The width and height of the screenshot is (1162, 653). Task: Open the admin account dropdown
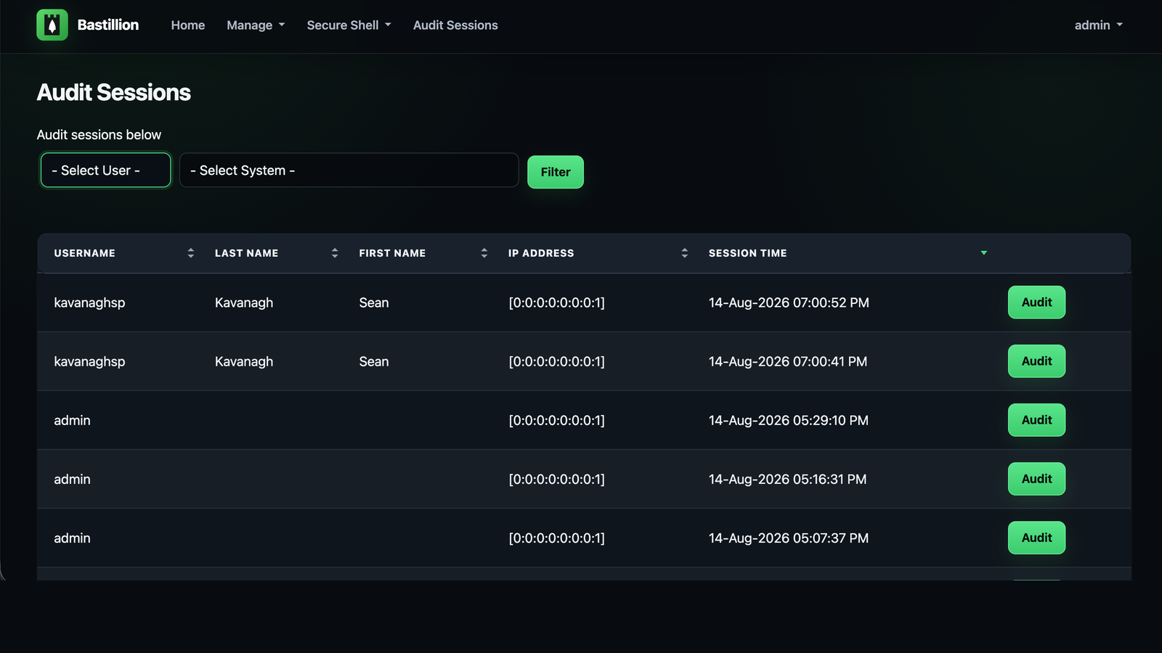(x=1098, y=25)
